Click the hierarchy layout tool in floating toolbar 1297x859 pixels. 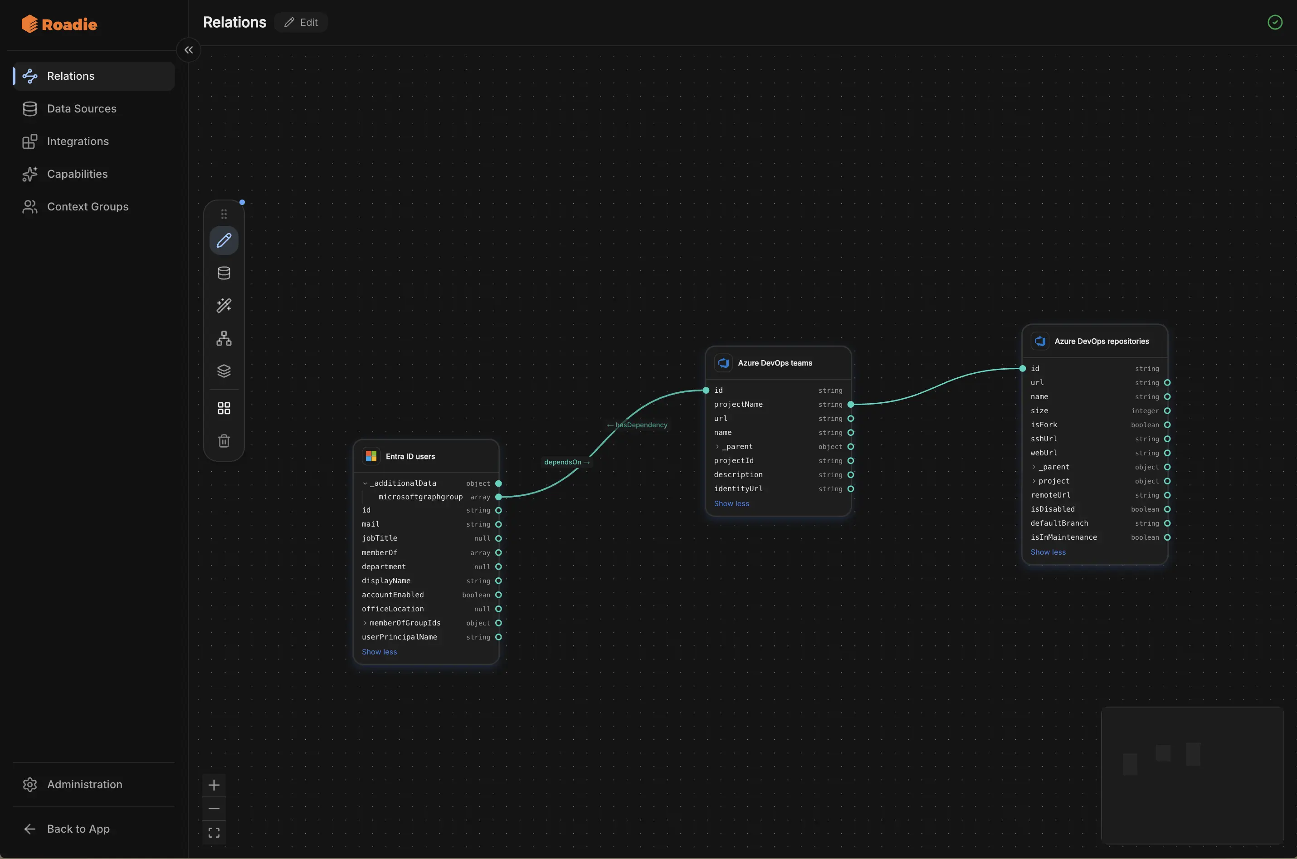pyautogui.click(x=224, y=338)
